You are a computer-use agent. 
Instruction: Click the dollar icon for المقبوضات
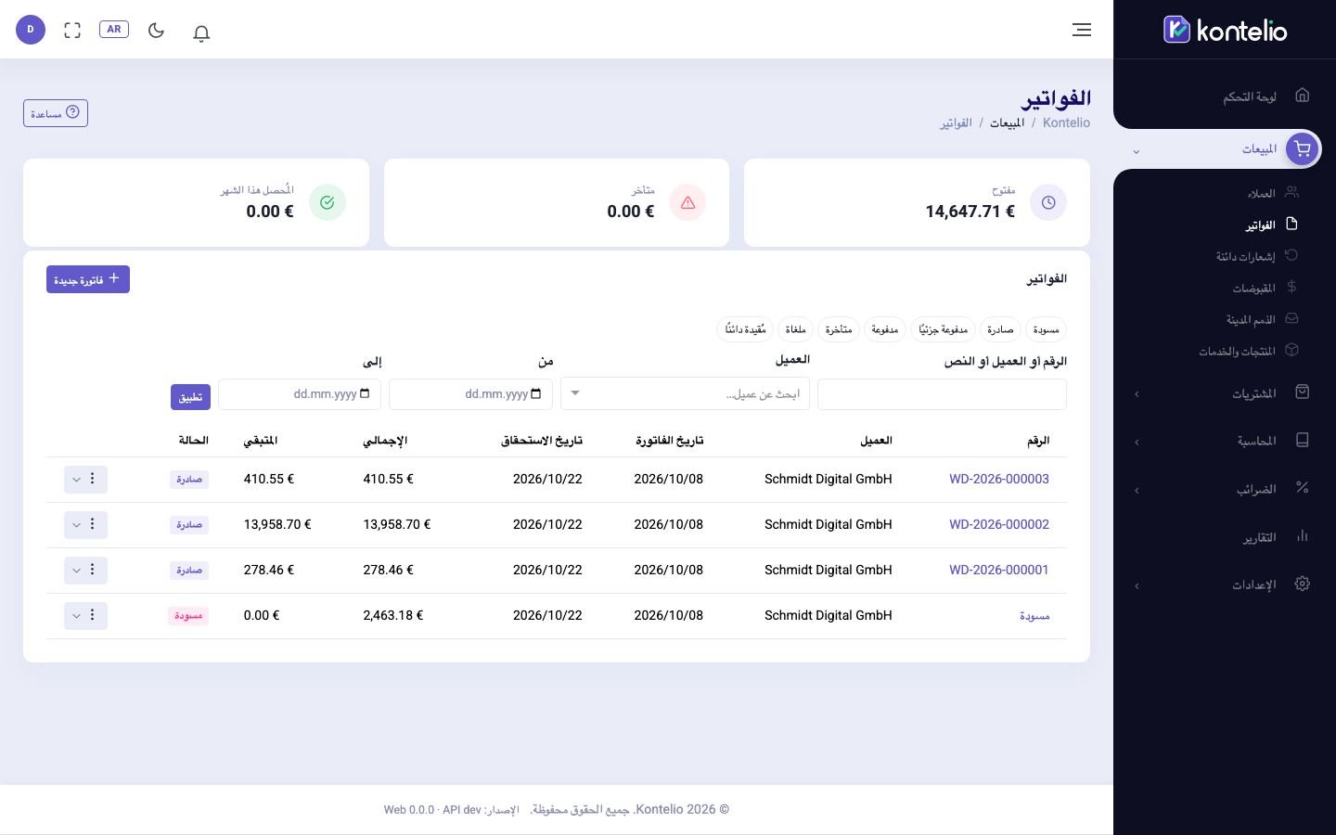pyautogui.click(x=1291, y=288)
